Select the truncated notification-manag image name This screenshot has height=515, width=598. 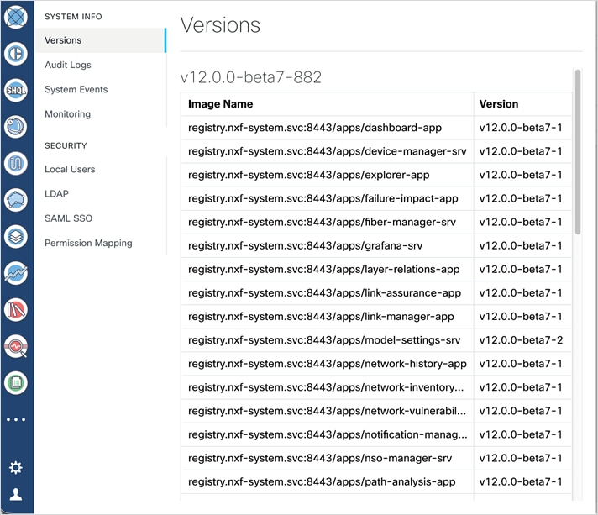coord(328,434)
